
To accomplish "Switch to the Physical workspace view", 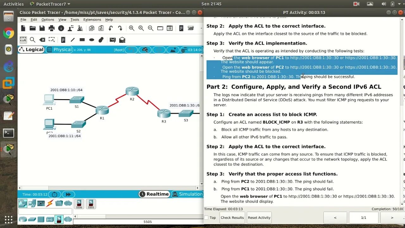I will pos(59,49).
